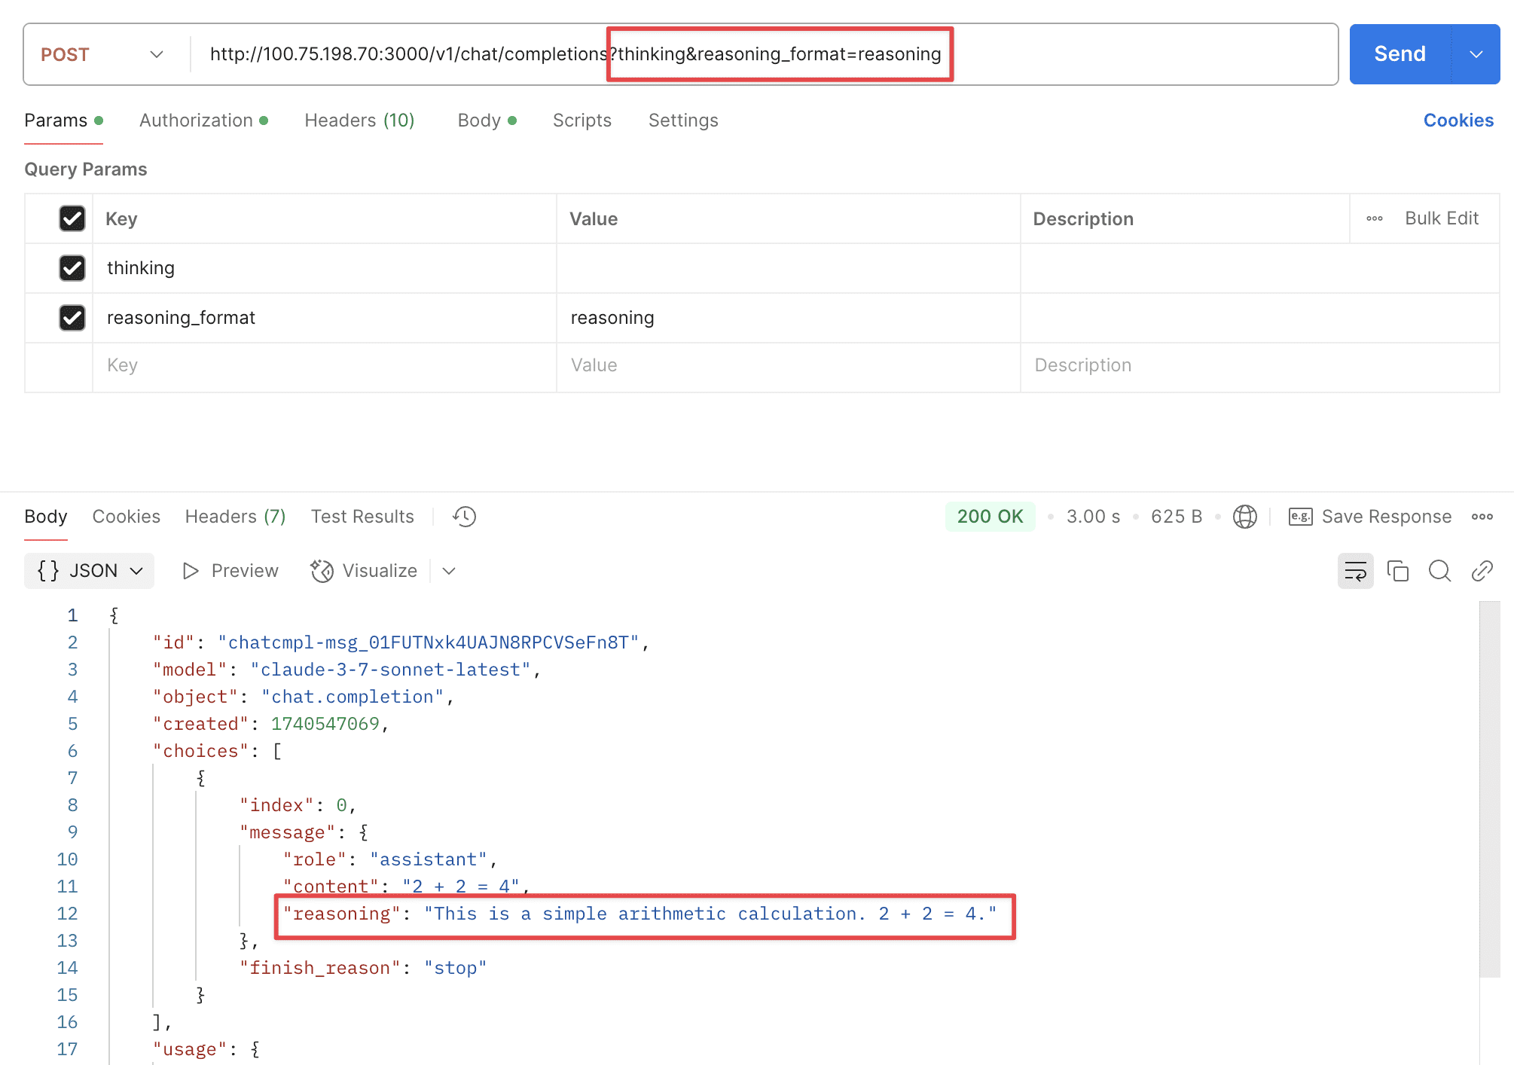
Task: Click the reasoning value cell
Action: click(788, 318)
